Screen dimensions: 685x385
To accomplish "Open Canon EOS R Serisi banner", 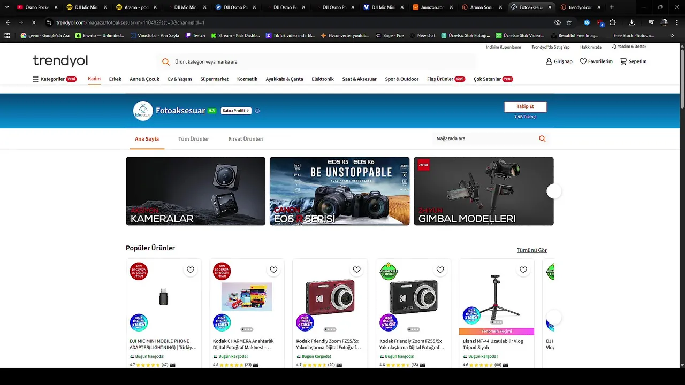I will (x=339, y=191).
